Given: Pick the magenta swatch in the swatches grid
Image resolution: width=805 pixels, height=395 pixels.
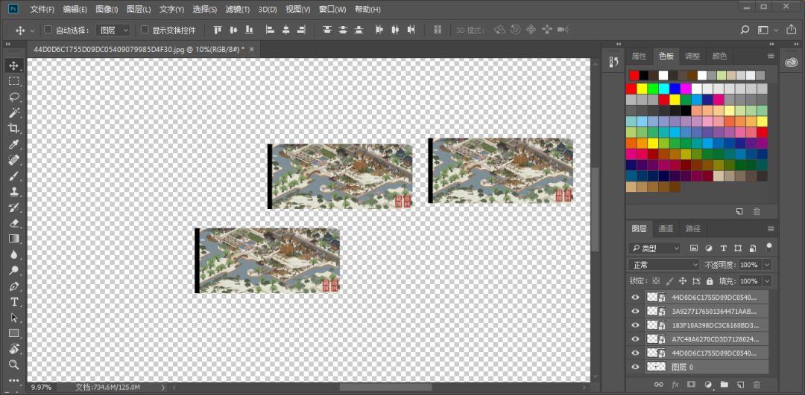Looking at the screenshot, I should point(686,89).
